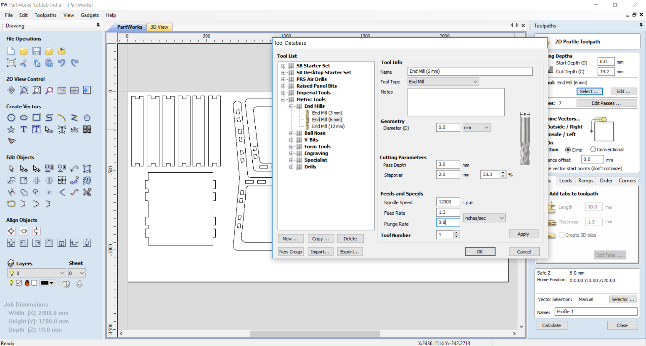Image resolution: width=646 pixels, height=346 pixels.
Task: Switch to the 3D View tab
Action: [159, 27]
